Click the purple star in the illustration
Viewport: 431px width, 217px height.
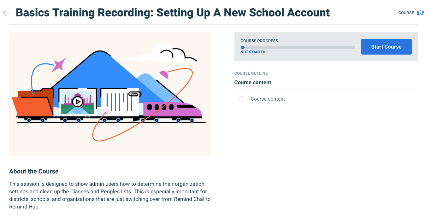(59, 65)
